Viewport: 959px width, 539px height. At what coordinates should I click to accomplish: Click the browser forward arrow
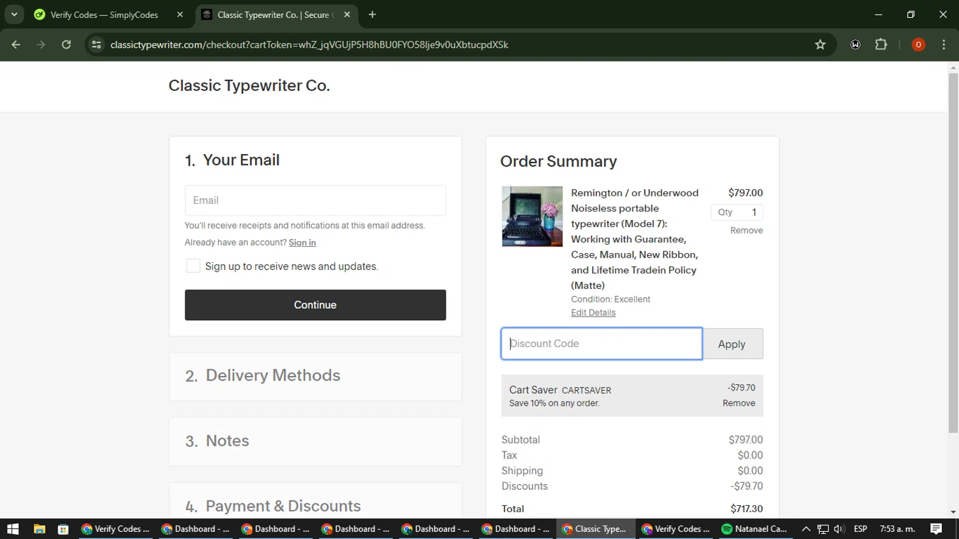tap(41, 45)
